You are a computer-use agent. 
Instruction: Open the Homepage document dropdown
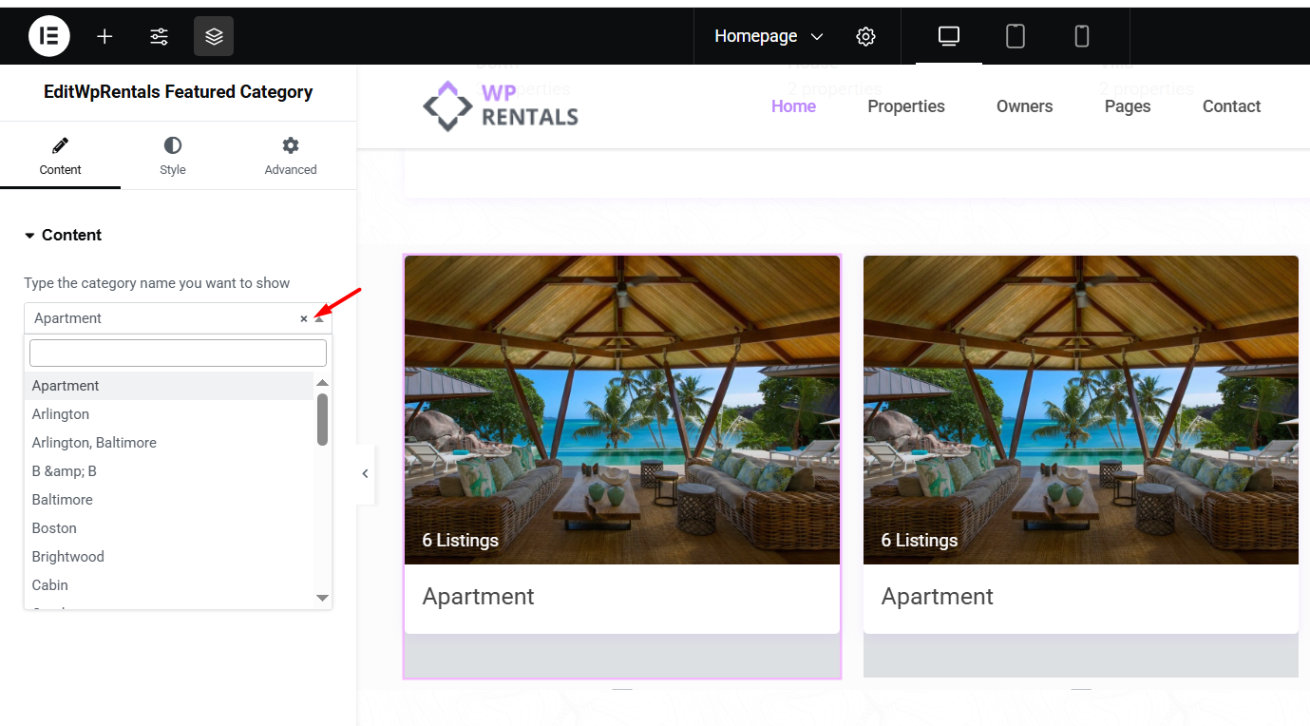pos(769,36)
